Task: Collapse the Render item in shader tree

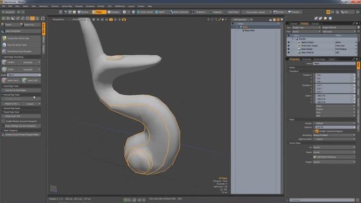Action: (293, 39)
